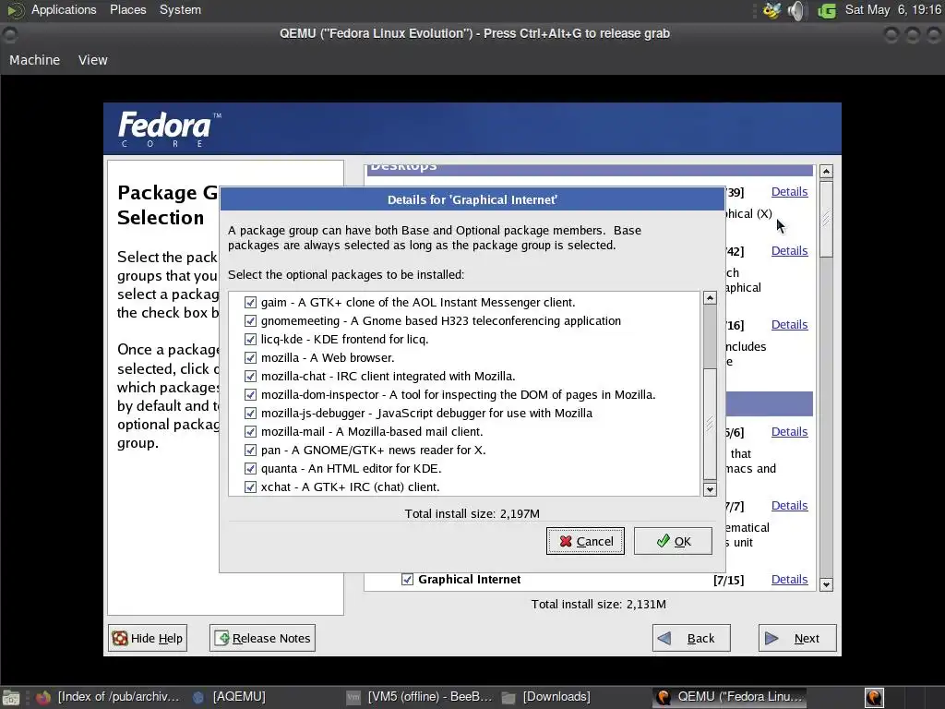Click down arrow of package list scrollbar
This screenshot has height=709, width=945.
[x=710, y=489]
